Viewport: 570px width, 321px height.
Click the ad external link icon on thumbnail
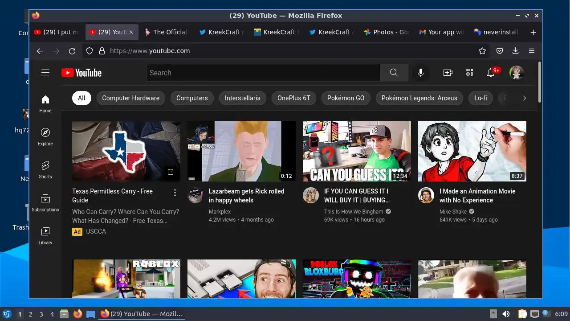(x=170, y=172)
